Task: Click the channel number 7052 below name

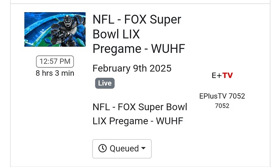Action: 222,106
